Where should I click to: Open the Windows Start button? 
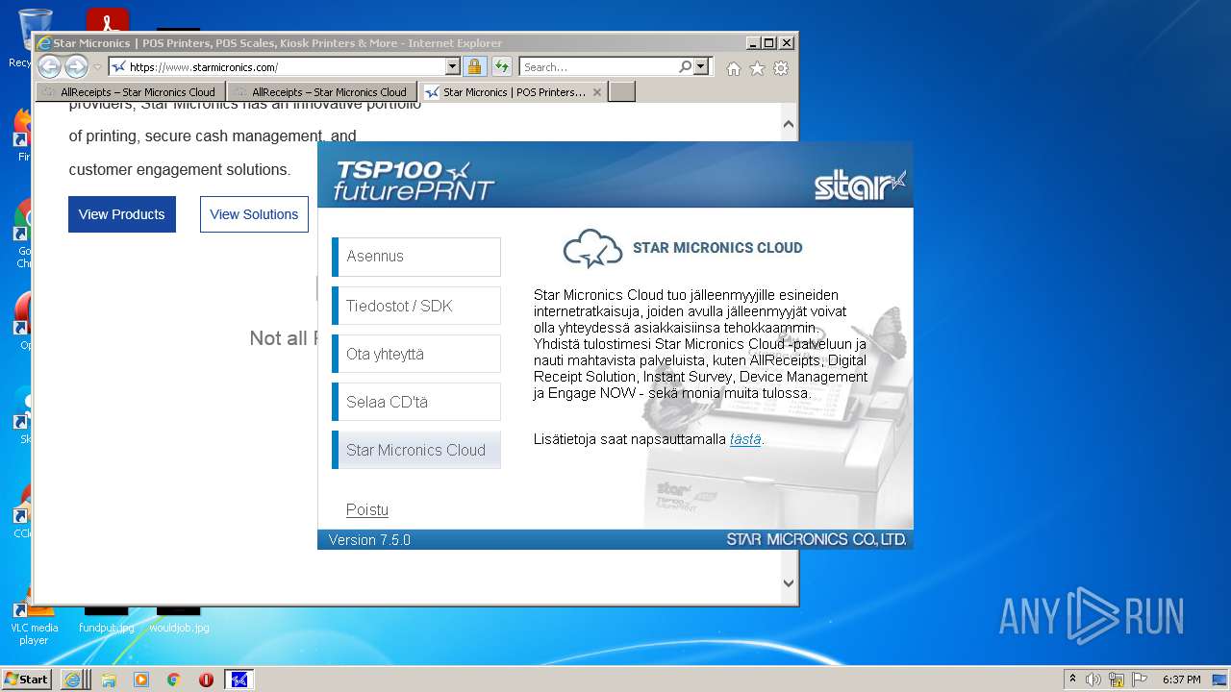[26, 679]
